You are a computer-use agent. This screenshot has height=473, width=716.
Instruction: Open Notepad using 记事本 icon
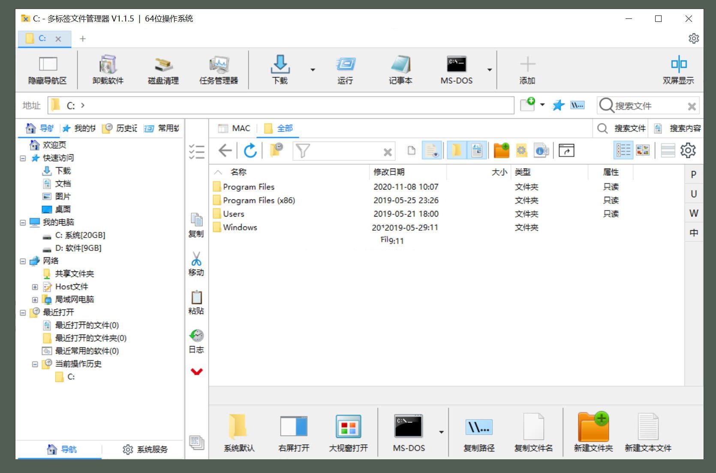[400, 70]
